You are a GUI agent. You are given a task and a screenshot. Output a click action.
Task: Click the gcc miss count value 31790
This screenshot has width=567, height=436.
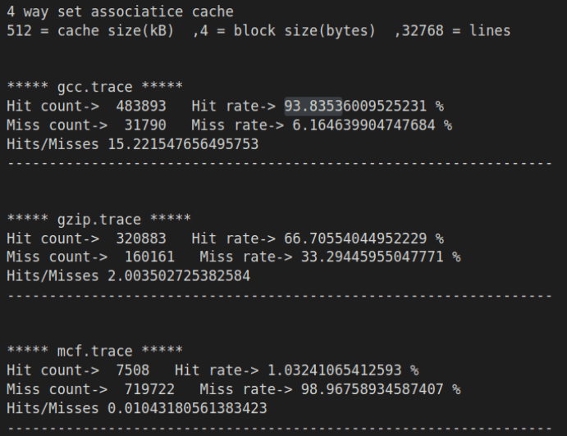(x=145, y=125)
